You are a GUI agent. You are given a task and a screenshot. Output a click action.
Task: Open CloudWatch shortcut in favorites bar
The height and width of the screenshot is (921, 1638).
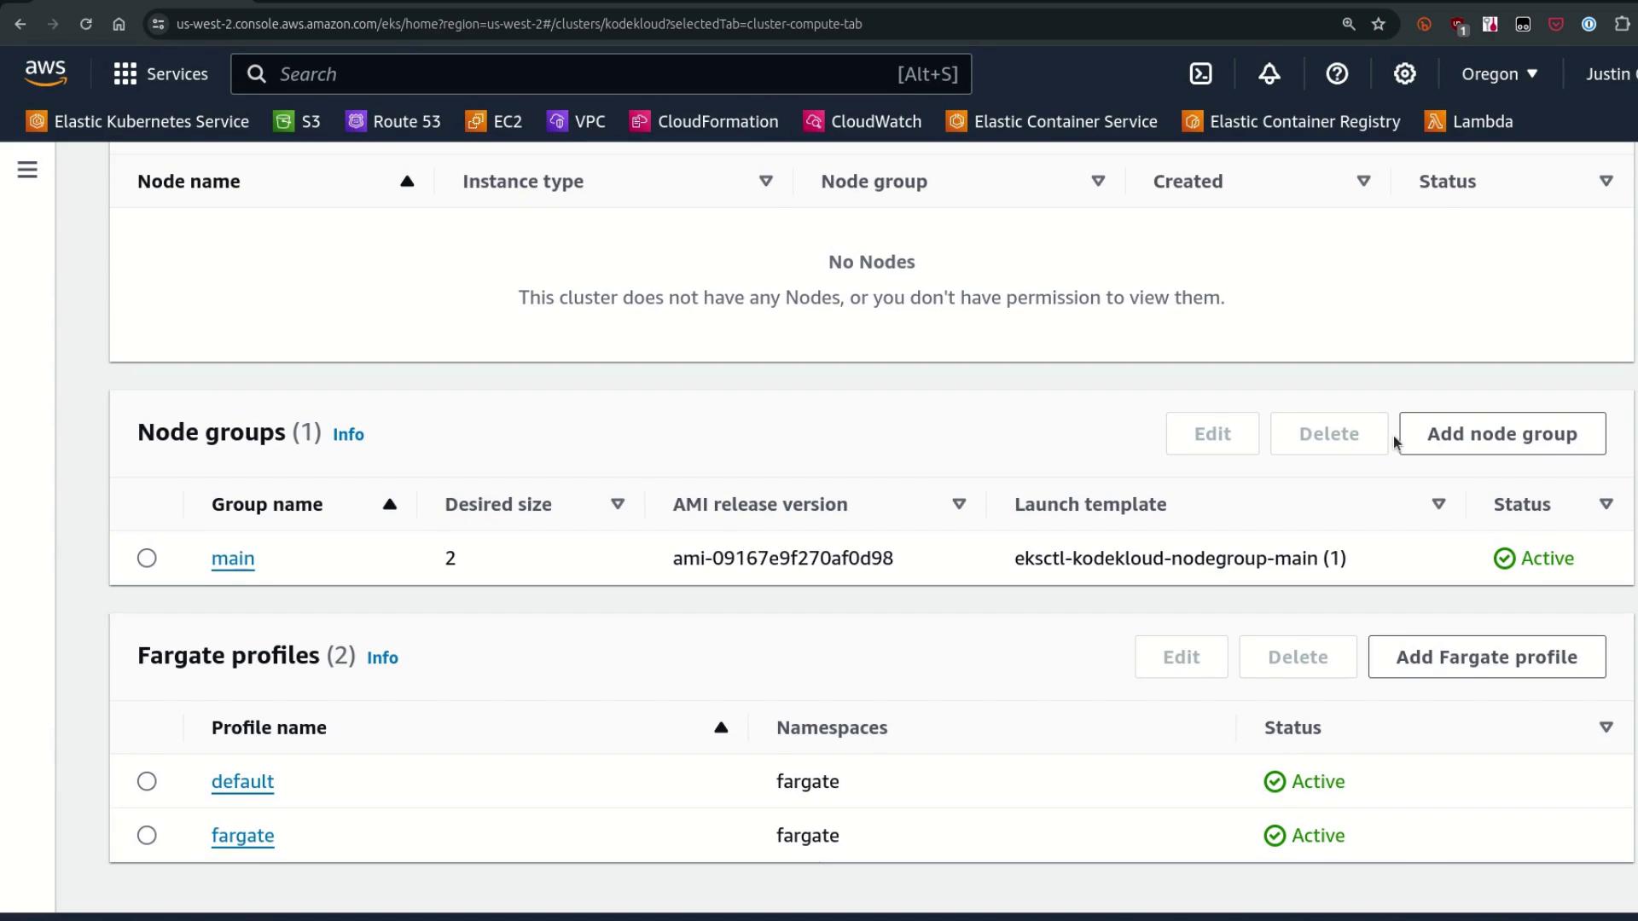[x=863, y=121]
